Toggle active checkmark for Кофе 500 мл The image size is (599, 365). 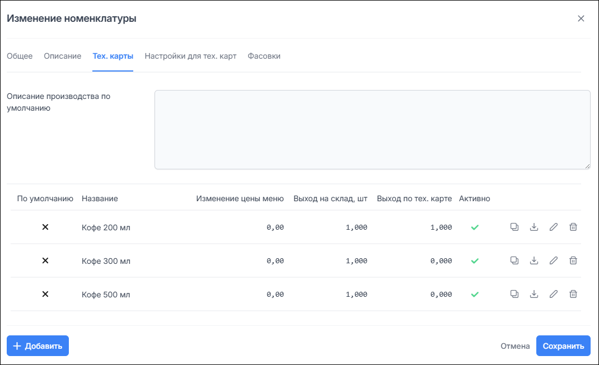pyautogui.click(x=475, y=294)
